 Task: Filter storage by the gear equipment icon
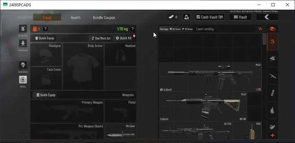pyautogui.click(x=272, y=59)
